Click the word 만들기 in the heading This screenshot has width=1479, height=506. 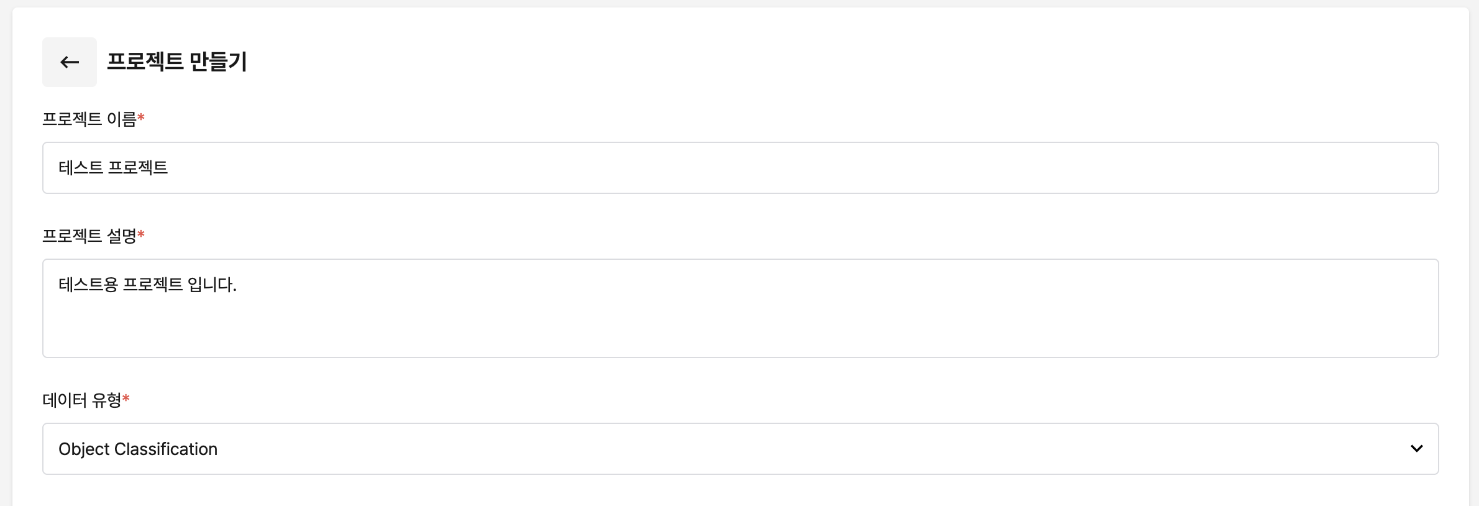(x=218, y=62)
